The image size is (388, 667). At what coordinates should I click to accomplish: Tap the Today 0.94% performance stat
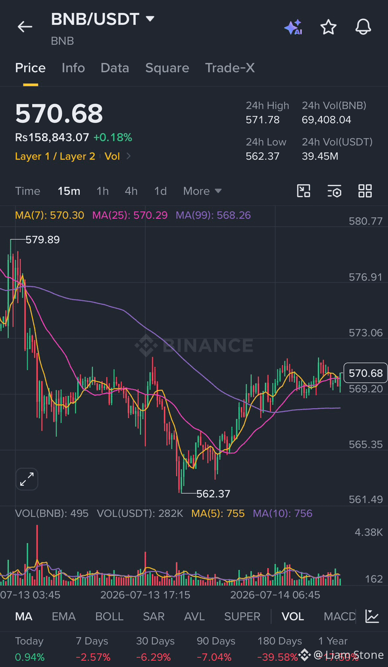point(30,649)
